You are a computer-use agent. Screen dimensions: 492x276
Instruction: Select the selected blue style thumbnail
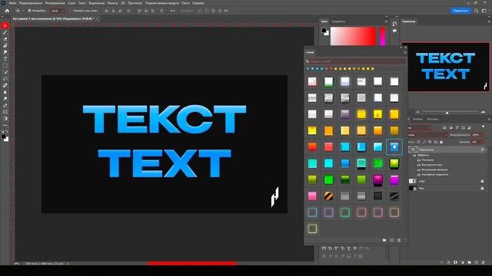(394, 146)
